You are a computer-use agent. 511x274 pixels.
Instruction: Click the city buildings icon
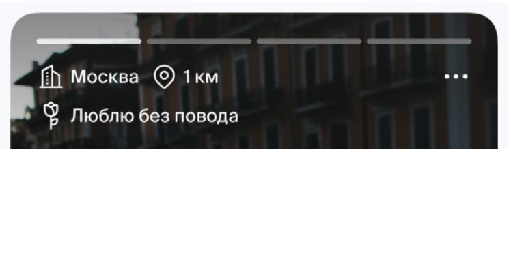51,77
